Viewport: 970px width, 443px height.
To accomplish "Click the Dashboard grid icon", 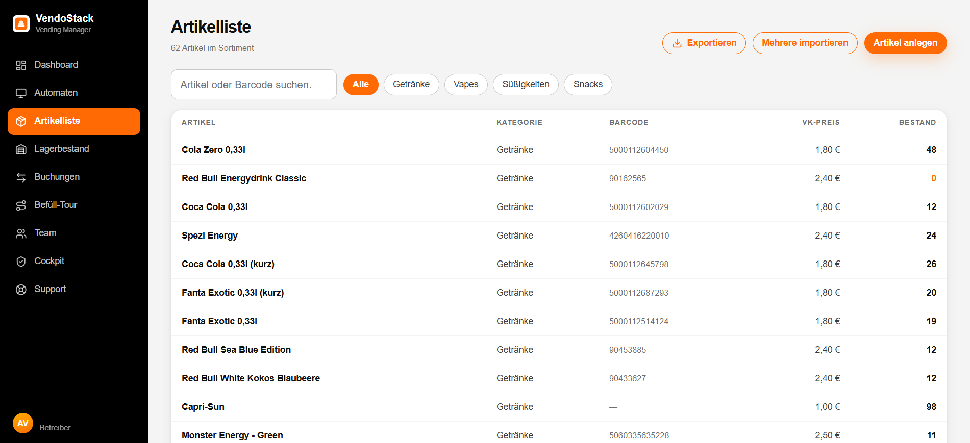I will 21,65.
